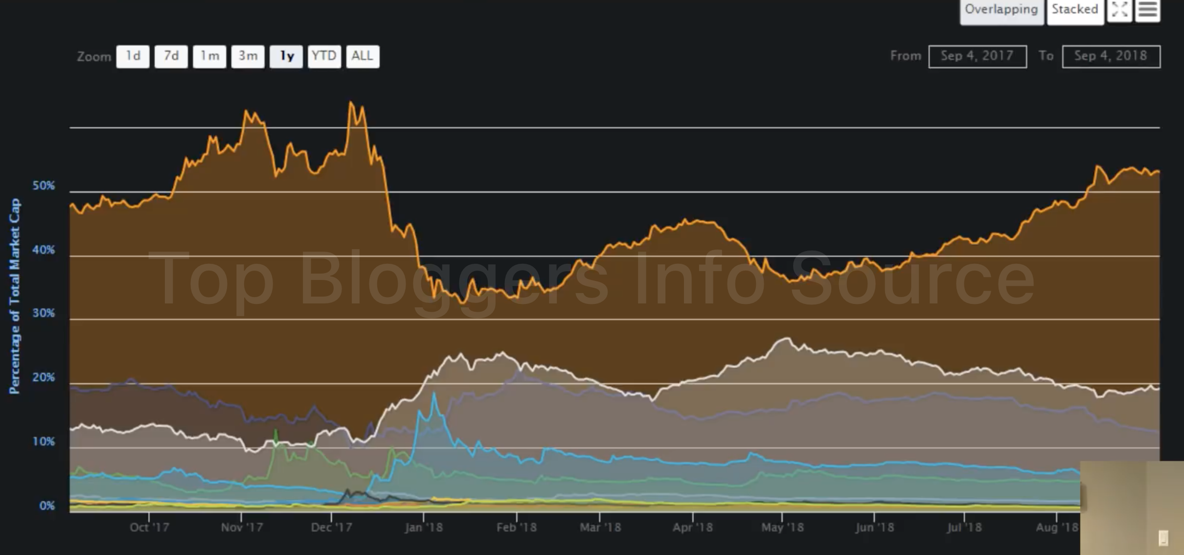Click the white line peak near May '18
The width and height of the screenshot is (1184, 555).
(787, 338)
